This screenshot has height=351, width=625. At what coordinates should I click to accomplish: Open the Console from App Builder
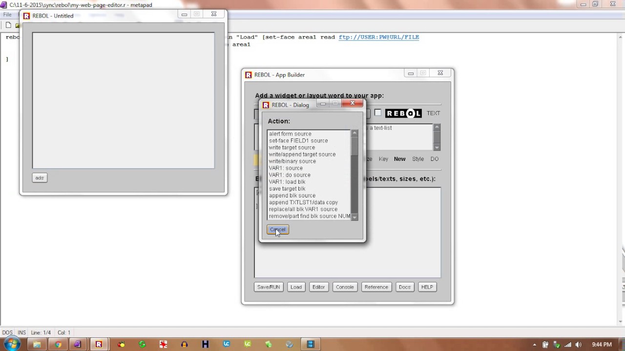pyautogui.click(x=345, y=287)
